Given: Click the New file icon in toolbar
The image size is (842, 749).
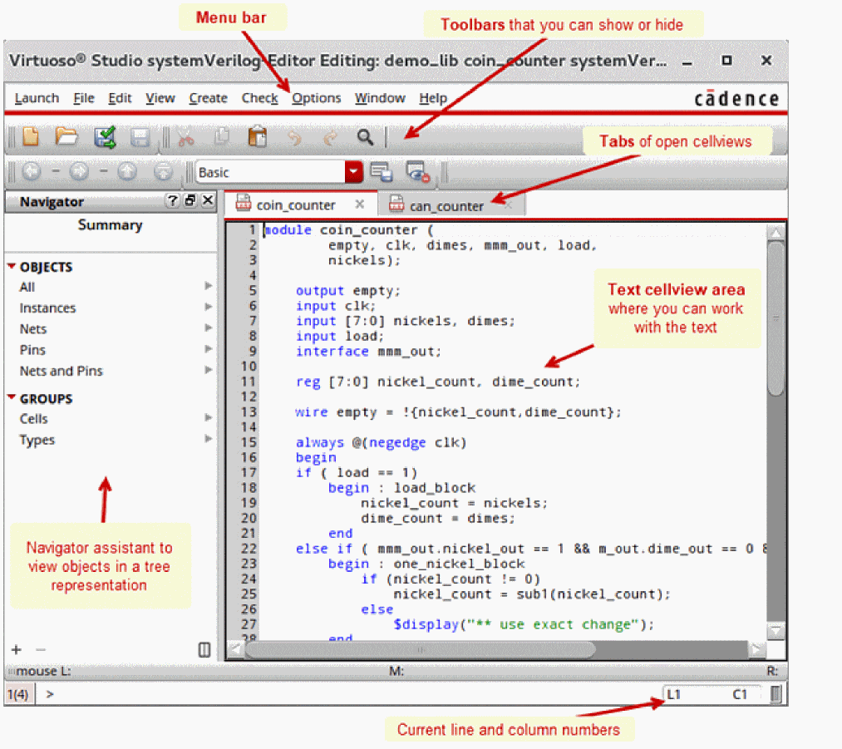Looking at the screenshot, I should [x=31, y=137].
